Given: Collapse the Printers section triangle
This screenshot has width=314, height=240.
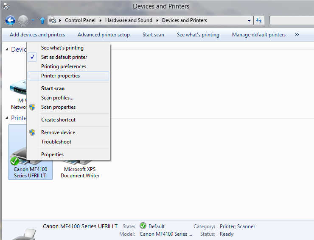Looking at the screenshot, I should tap(7, 118).
